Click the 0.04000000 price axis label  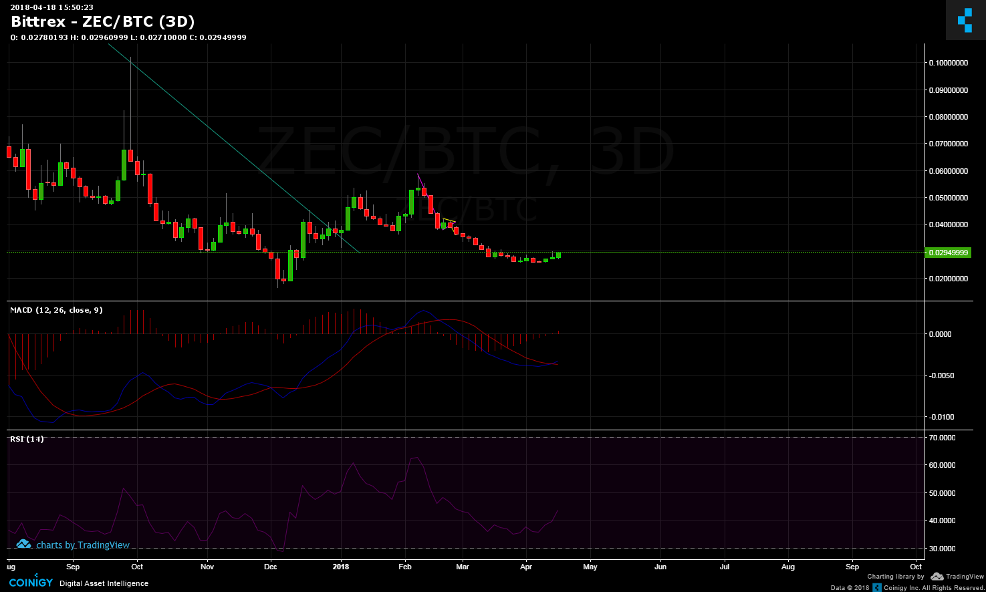948,225
